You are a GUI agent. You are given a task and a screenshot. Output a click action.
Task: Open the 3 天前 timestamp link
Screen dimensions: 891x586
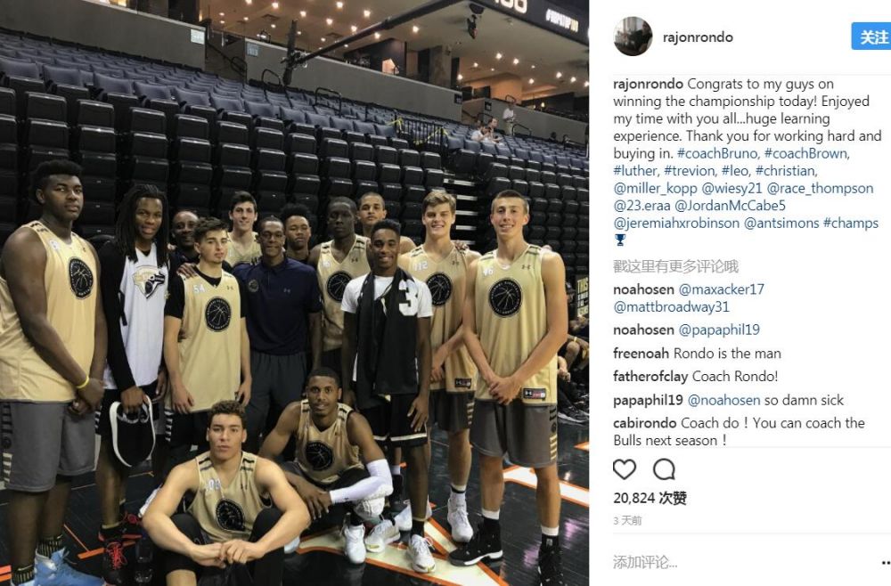[627, 521]
